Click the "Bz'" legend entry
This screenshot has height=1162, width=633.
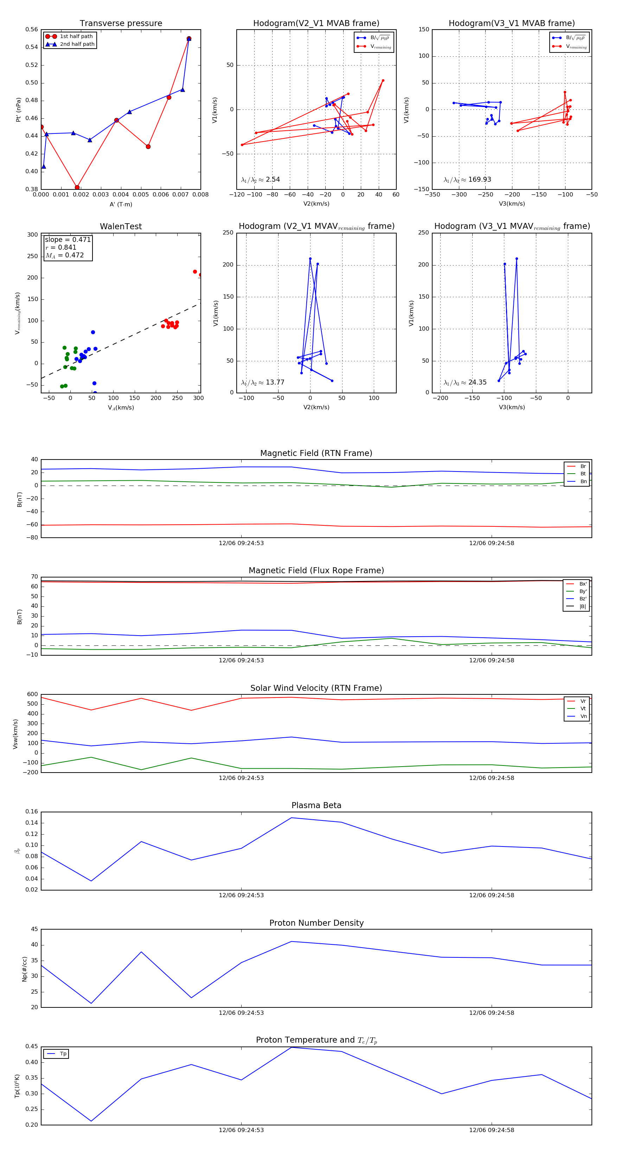point(576,599)
